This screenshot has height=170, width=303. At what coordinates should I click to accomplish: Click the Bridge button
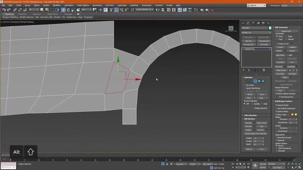248,130
